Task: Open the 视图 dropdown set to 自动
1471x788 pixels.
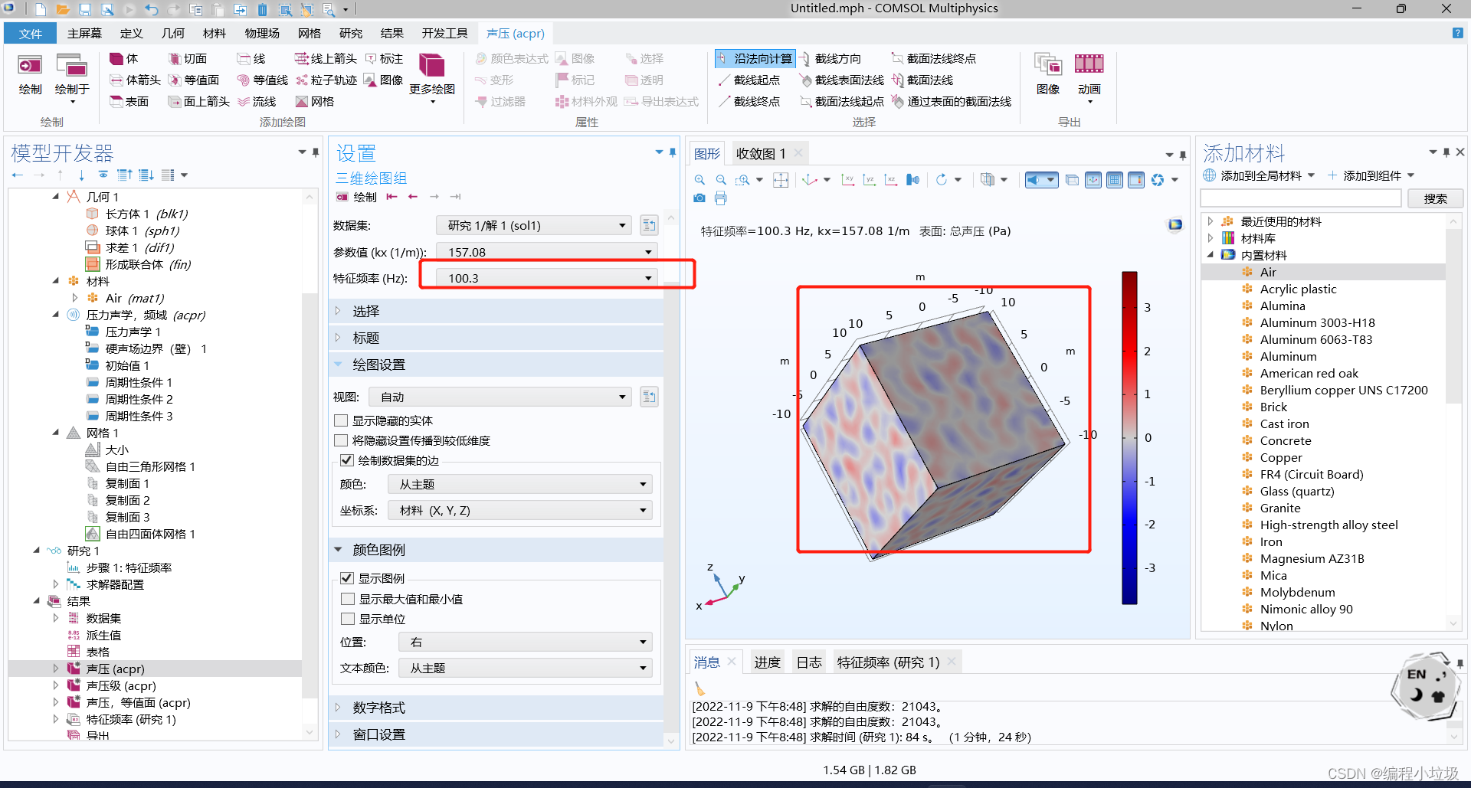Action: coord(500,397)
